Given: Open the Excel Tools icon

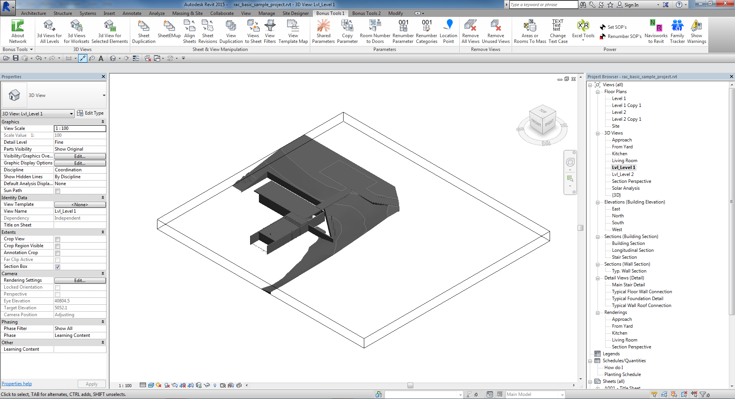Looking at the screenshot, I should tap(583, 26).
